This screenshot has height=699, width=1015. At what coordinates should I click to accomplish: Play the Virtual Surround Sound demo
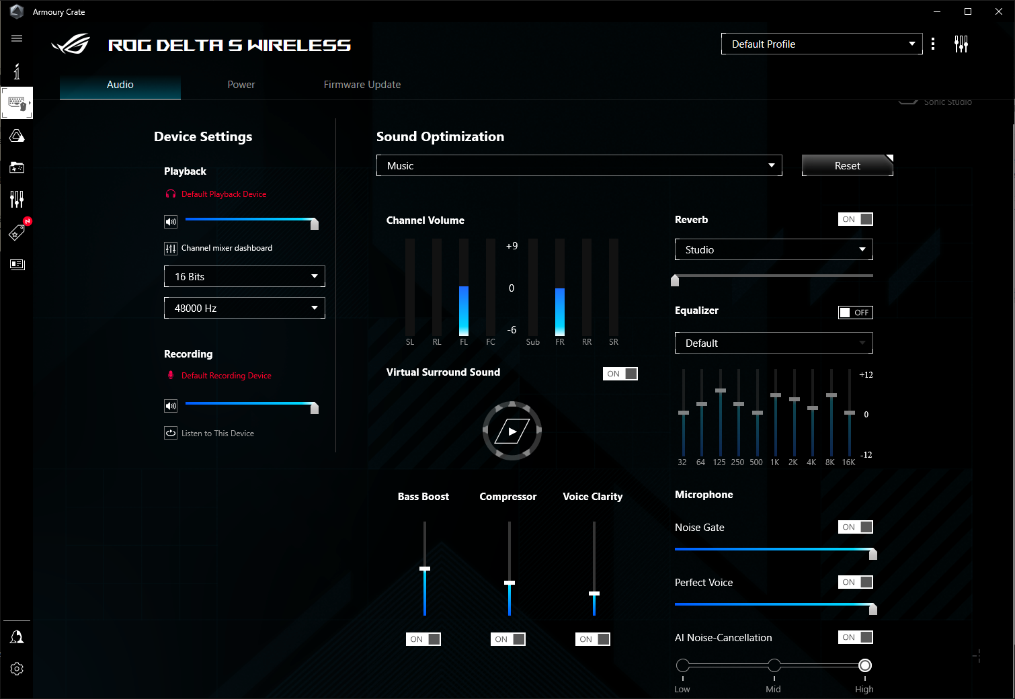coord(512,431)
